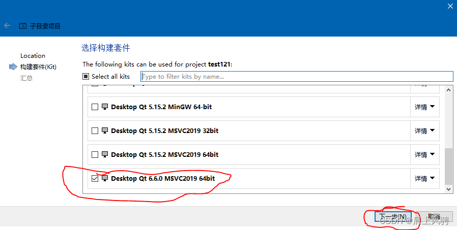Click the kit list scrollbar thumb
457x230 pixels.
tap(448, 167)
